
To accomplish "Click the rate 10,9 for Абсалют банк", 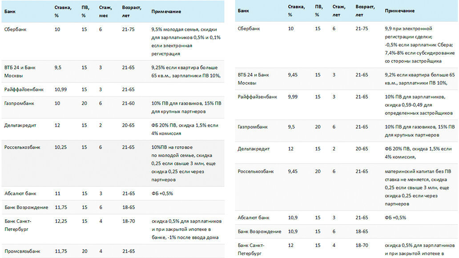I will [293, 218].
